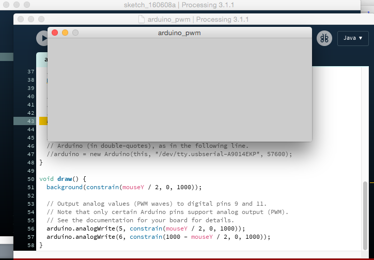Click comment 'Output analog values (PWM waves)'
The image size is (374, 260).
pyautogui.click(x=157, y=204)
